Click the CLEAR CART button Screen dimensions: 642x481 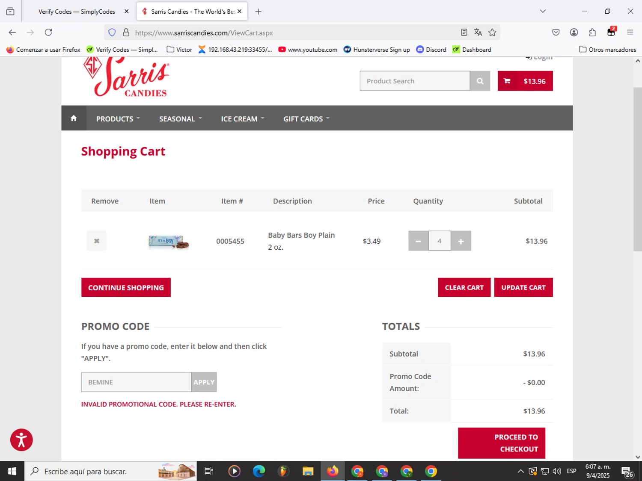[x=464, y=287]
